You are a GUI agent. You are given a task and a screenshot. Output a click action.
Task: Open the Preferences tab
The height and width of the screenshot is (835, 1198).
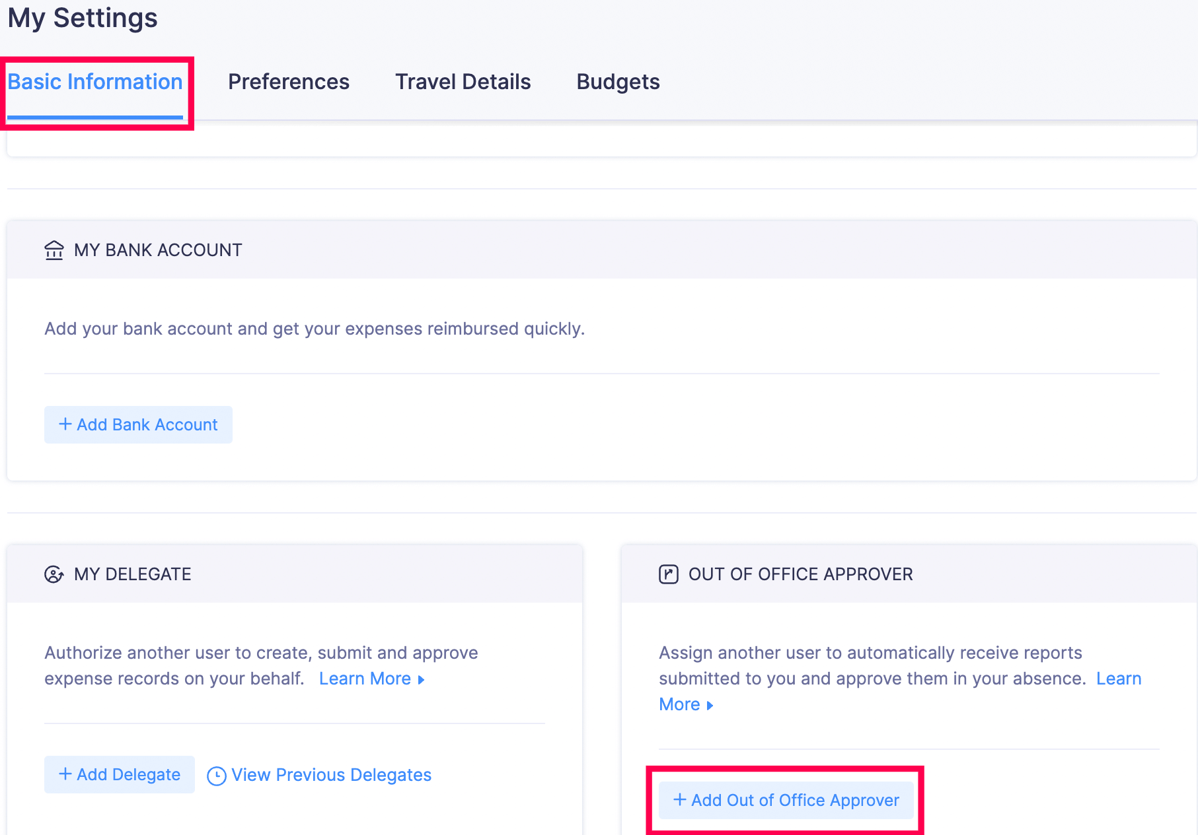289,82
